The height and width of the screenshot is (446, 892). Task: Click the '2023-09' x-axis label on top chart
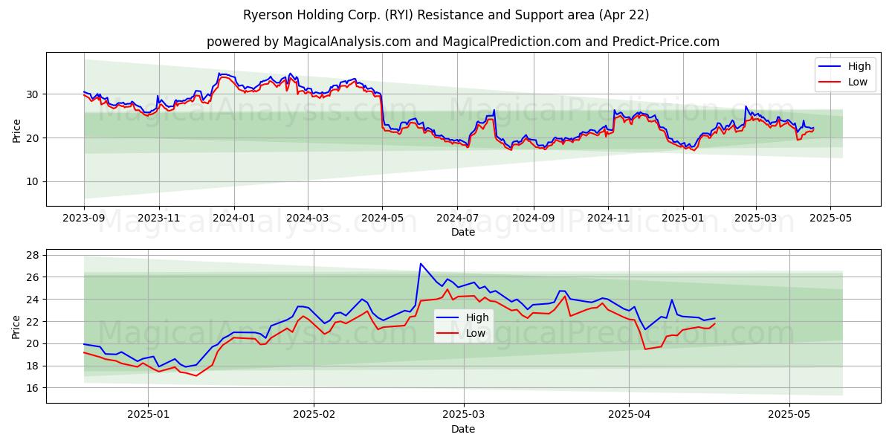click(x=84, y=219)
